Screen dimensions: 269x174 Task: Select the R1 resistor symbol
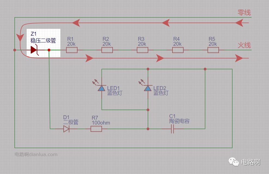[72, 50]
